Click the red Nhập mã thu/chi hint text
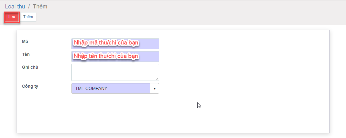 point(106,43)
